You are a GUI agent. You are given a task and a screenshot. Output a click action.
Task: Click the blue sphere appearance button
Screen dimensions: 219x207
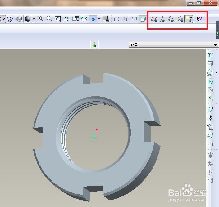point(93,19)
